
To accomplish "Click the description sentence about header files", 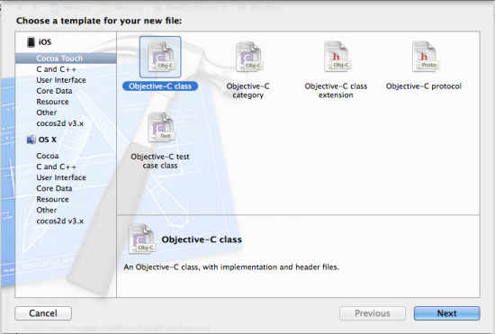I will (231, 267).
